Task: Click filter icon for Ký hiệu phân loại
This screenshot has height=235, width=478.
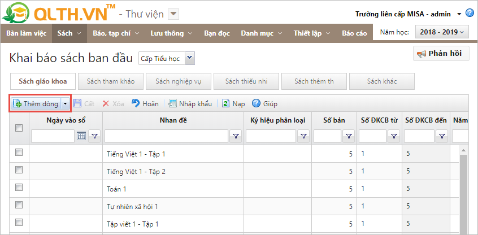Action: tap(303, 136)
